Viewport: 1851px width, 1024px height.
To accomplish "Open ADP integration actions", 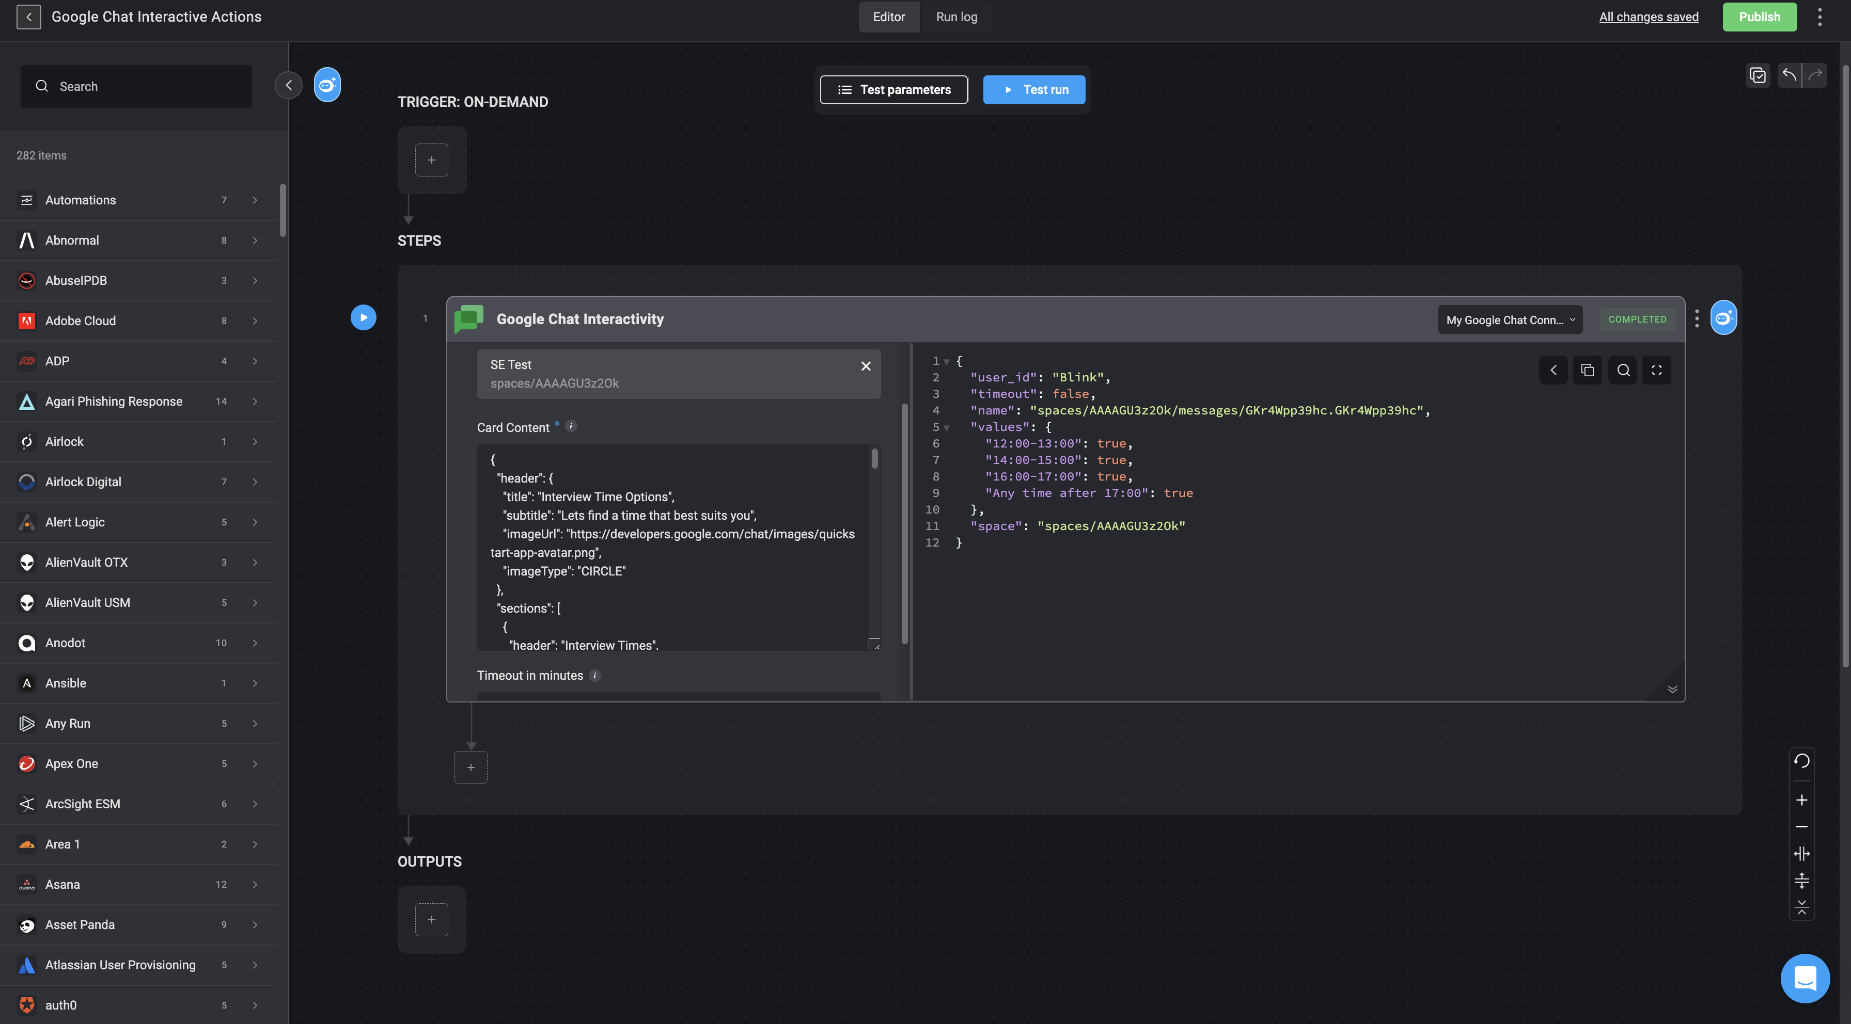I will click(139, 361).
